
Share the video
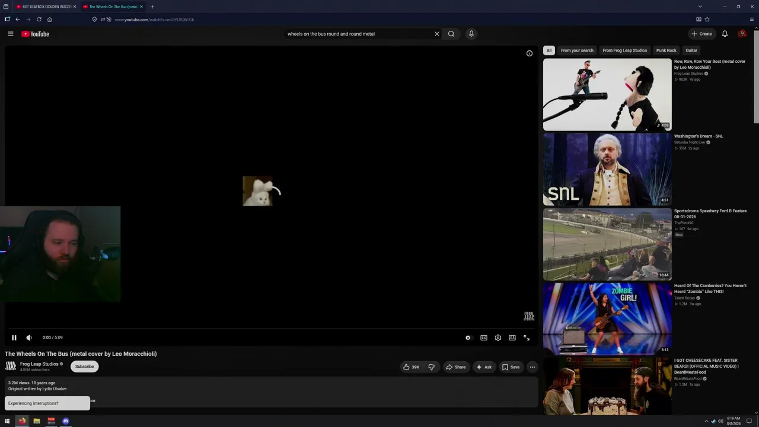point(455,367)
